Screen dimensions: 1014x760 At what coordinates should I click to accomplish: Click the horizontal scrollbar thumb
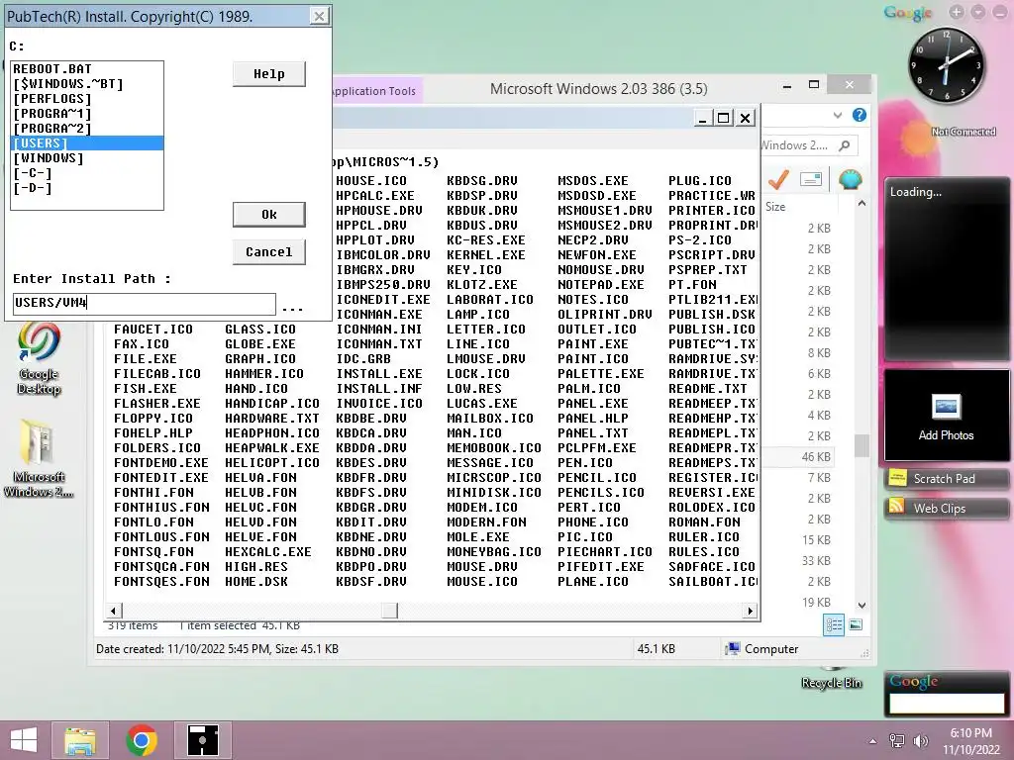(389, 610)
